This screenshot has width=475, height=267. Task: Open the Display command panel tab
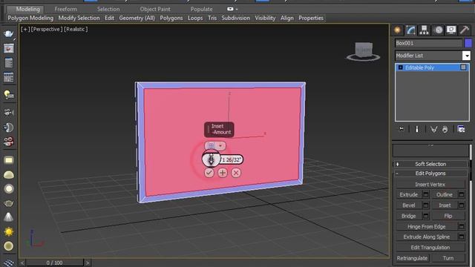[x=451, y=30]
